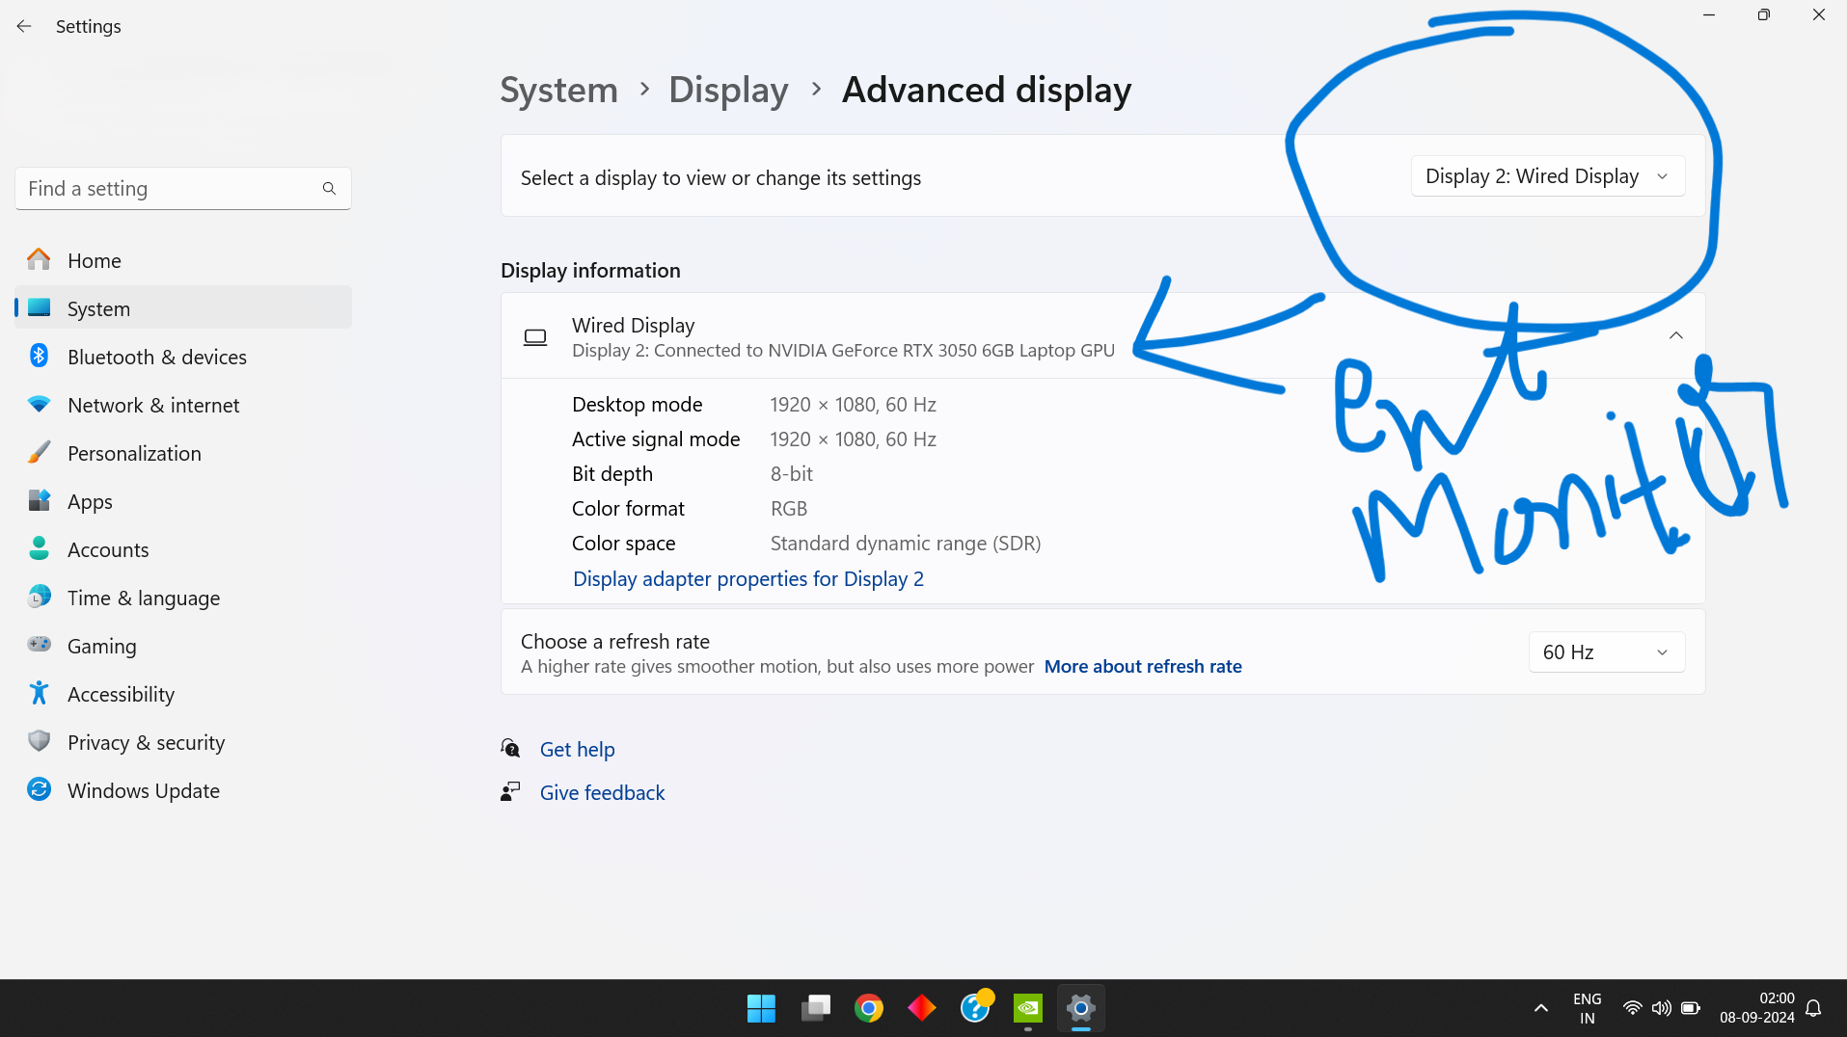Click the Time & language globe icon
The width and height of the screenshot is (1847, 1037).
coord(39,598)
